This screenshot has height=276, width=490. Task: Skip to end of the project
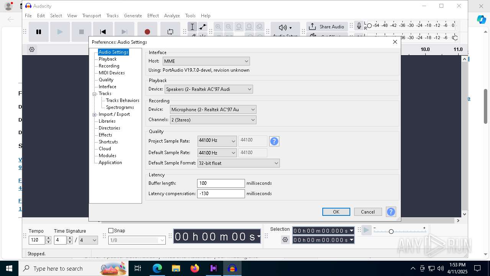pos(124,32)
